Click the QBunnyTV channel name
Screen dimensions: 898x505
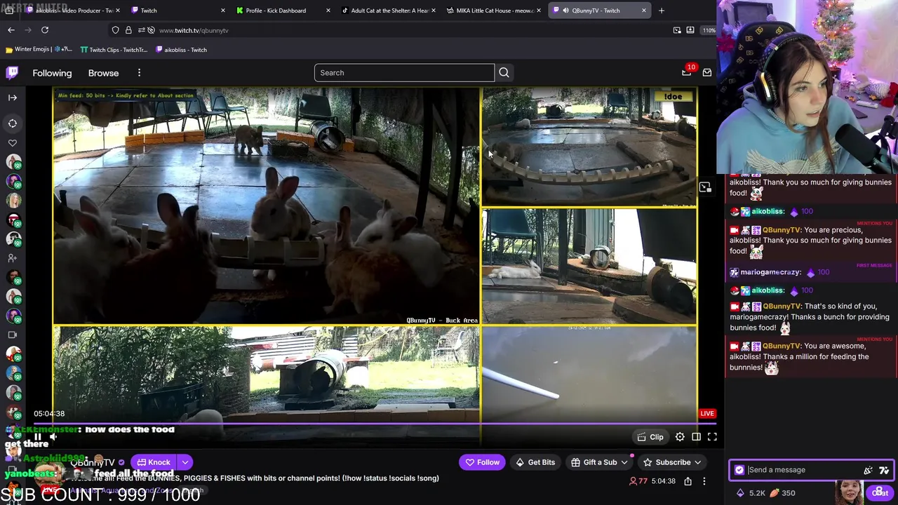92,463
